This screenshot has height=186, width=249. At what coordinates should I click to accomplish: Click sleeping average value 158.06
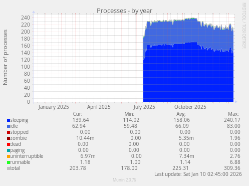tap(182, 120)
